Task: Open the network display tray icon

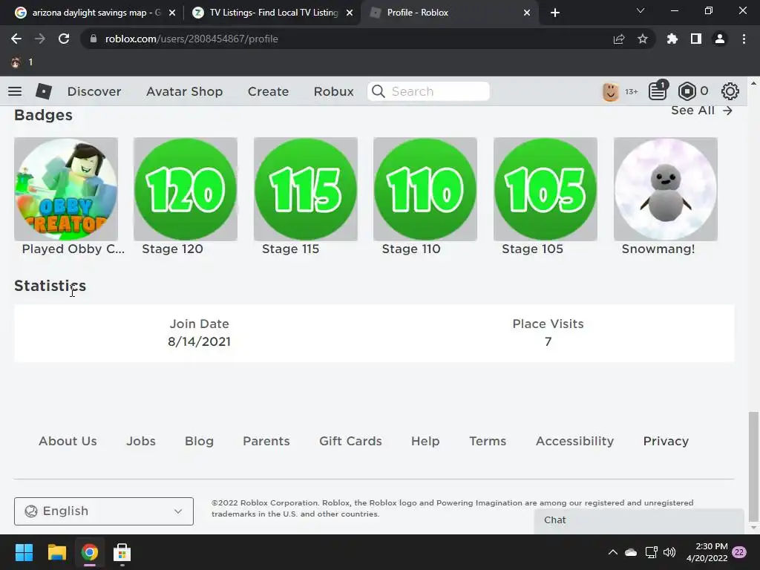Action: pyautogui.click(x=651, y=552)
